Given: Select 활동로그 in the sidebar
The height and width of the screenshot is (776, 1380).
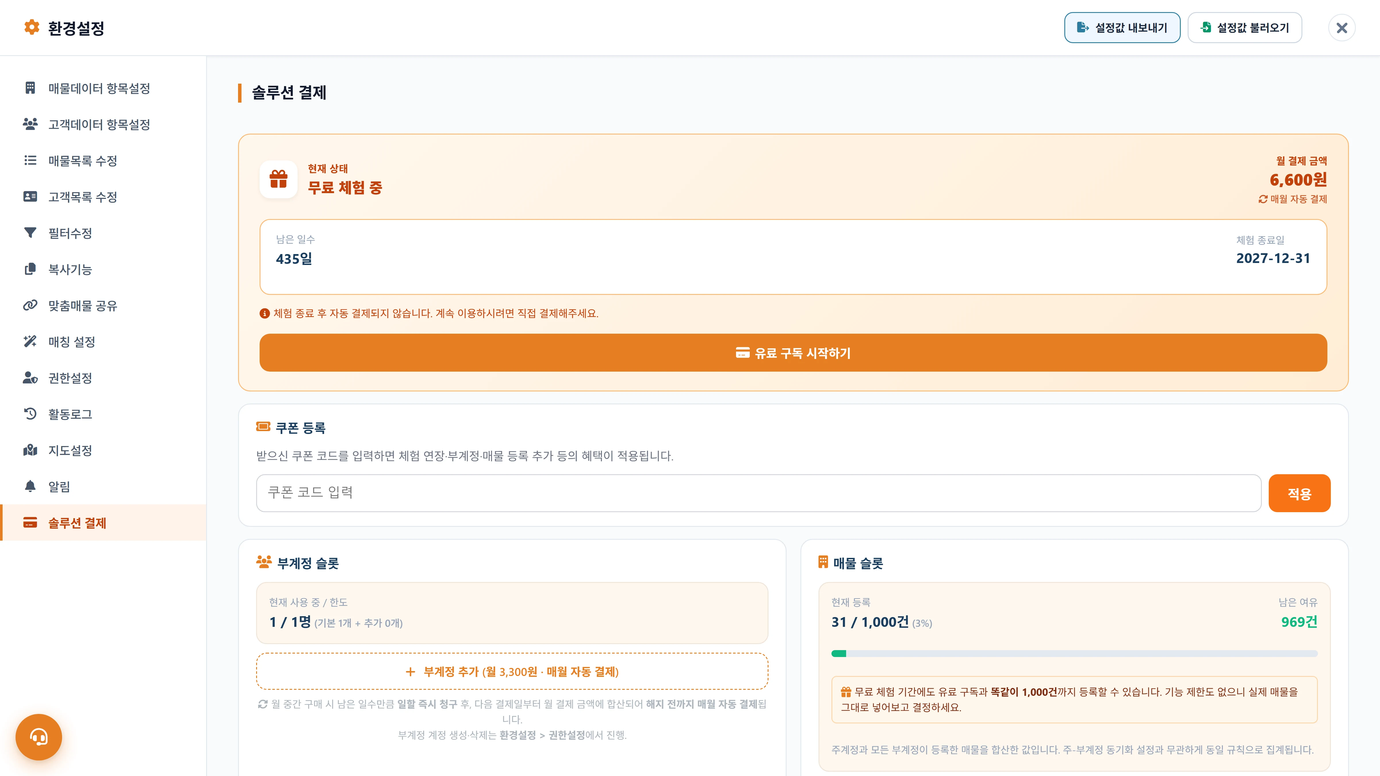Looking at the screenshot, I should [x=103, y=414].
